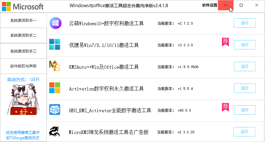This screenshot has height=142, width=265.
Task: Open 软件设置 in the title bar
Action: [210, 5]
